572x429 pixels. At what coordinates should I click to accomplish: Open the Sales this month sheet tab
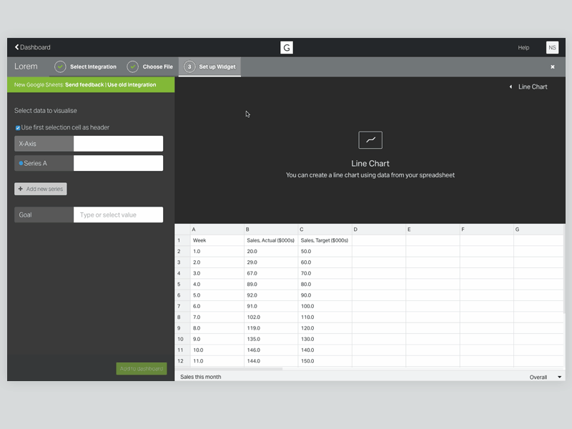point(201,377)
